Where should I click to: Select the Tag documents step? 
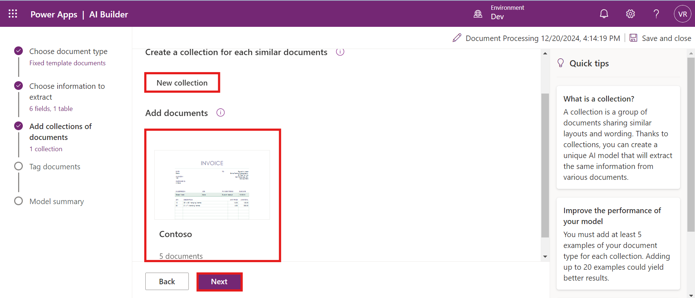click(55, 167)
